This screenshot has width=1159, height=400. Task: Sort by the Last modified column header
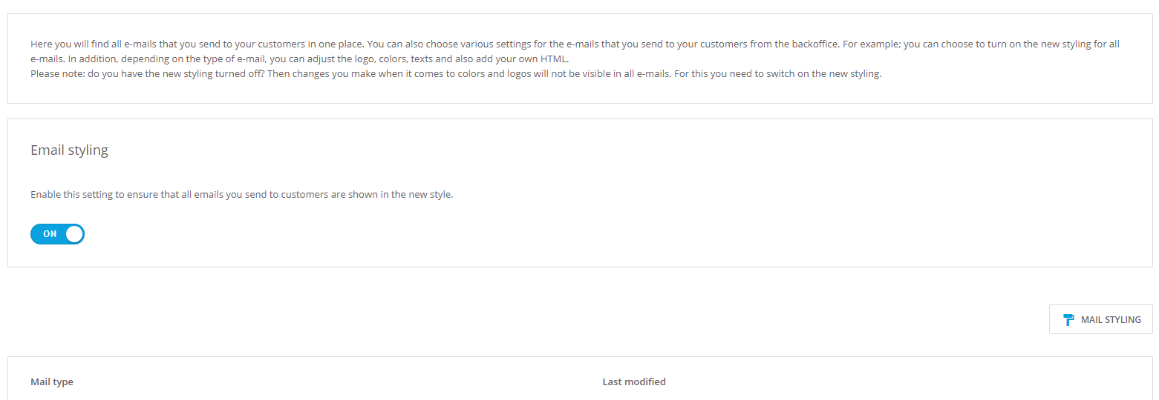634,382
